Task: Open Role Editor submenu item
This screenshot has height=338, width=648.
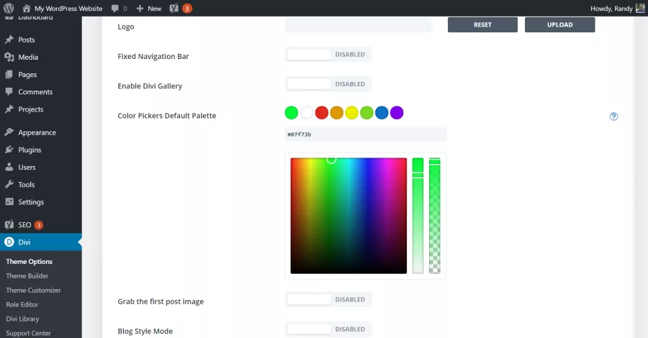Action: [22, 305]
